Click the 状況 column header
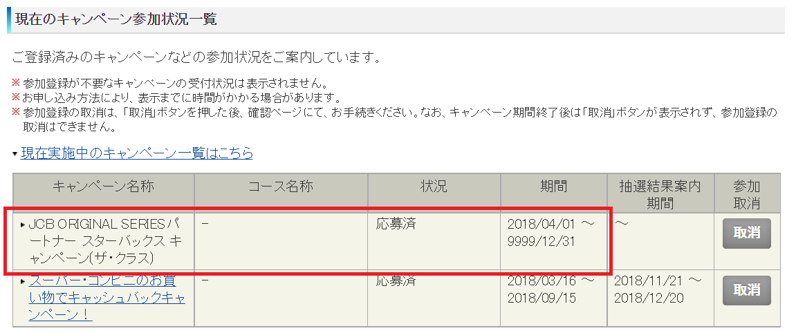Image resolution: width=796 pixels, height=333 pixels. 434,187
